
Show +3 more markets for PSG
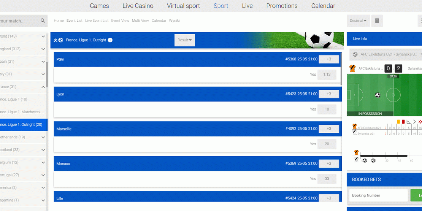coord(329,59)
